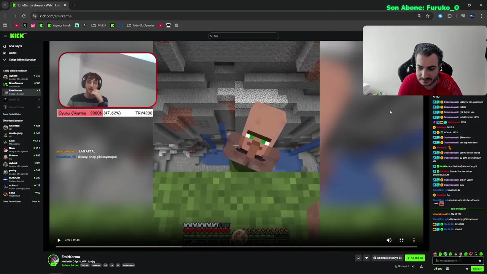Open Kick sidebar hamburger menu
Image resolution: width=487 pixels, height=274 pixels.
(x=5, y=36)
